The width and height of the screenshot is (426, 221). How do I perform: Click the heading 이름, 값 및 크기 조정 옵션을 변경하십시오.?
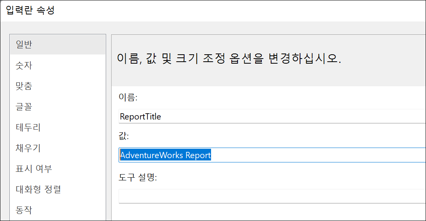coord(229,59)
